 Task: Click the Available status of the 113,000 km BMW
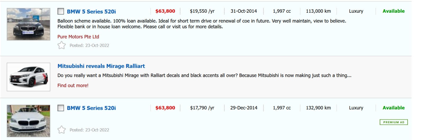(394, 11)
